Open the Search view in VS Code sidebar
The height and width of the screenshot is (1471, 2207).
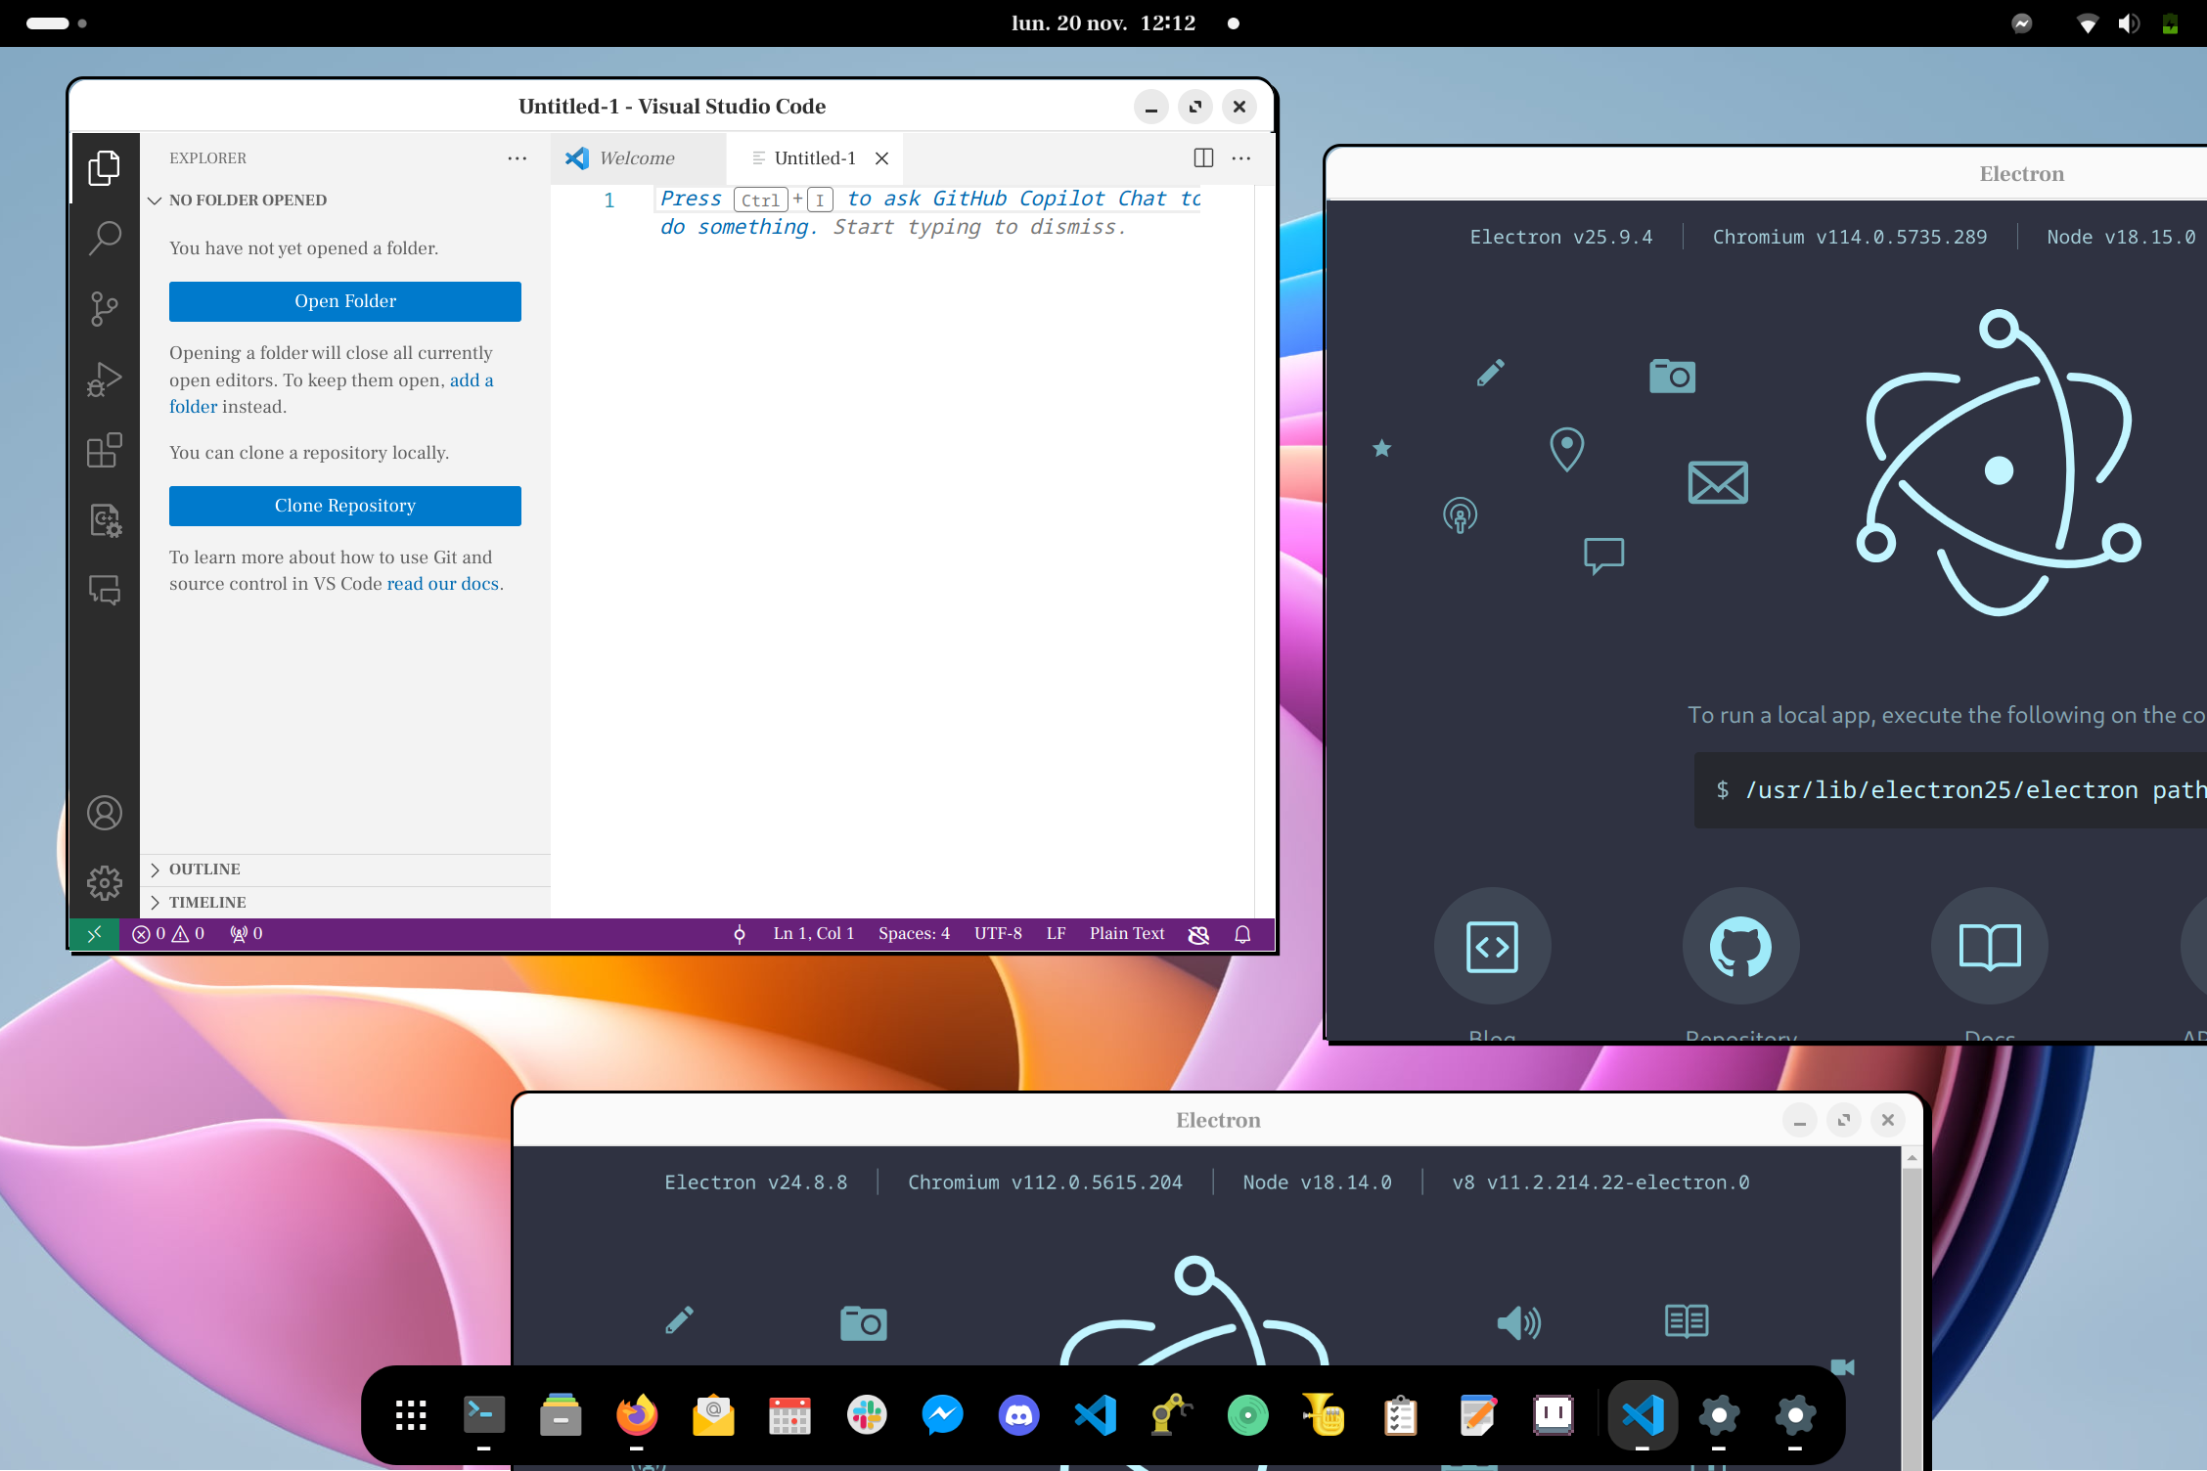click(104, 238)
